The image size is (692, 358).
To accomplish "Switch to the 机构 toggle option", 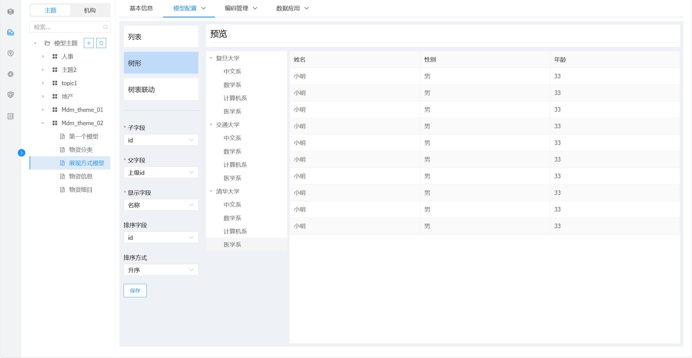I will (x=90, y=10).
